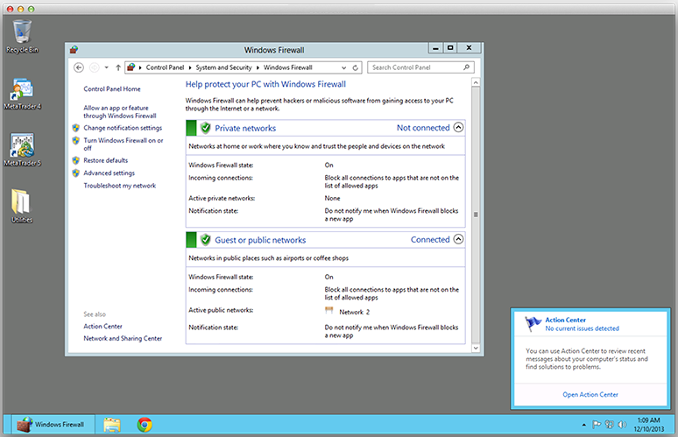The height and width of the screenshot is (437, 678).
Task: Click the scrollbar up arrow
Action: tap(476, 82)
